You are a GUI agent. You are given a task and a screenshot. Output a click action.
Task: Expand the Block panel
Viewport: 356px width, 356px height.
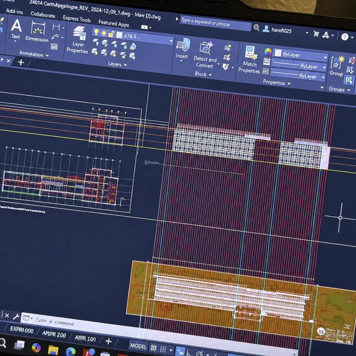pos(203,74)
